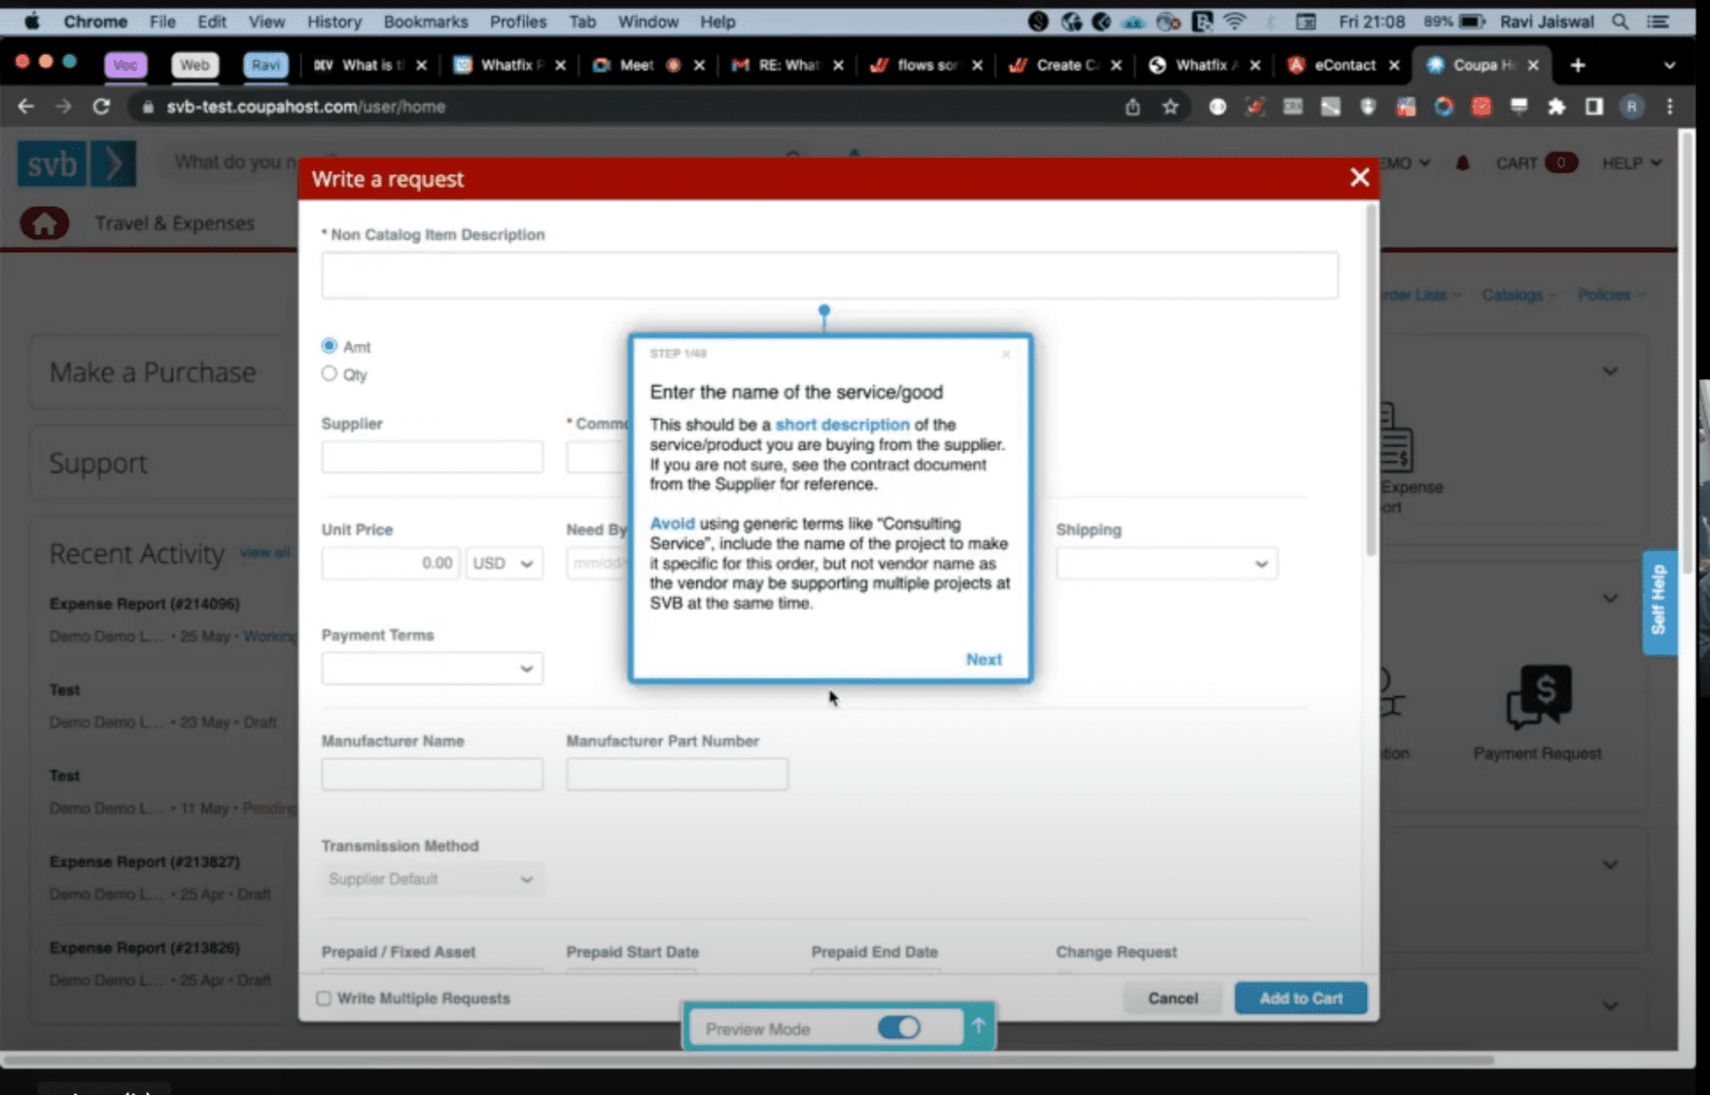Viewport: 1710px width, 1095px height.
Task: Open macOS Spotlight search
Action: [1620, 21]
